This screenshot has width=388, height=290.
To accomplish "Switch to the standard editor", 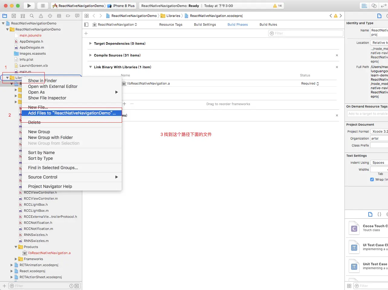I will click(364, 6).
